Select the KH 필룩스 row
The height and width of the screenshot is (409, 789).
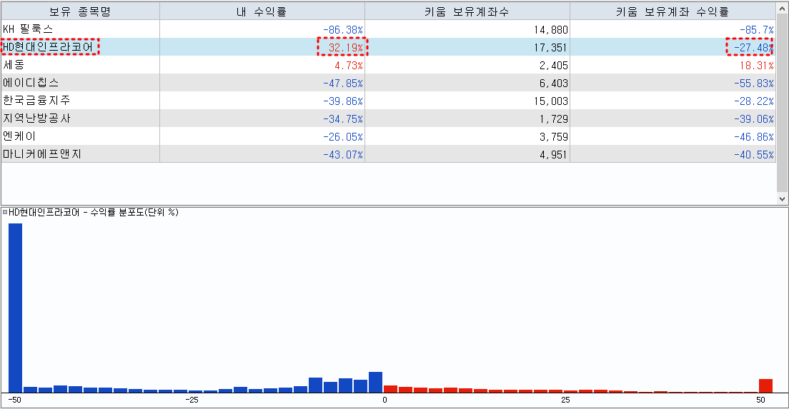[388, 30]
